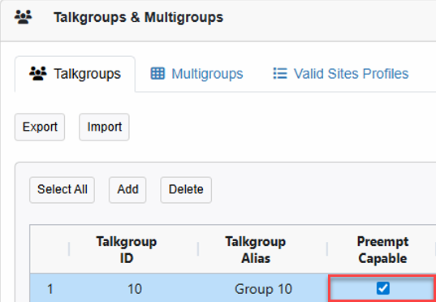
Task: Sort by the Talkgroup ID column header
Action: point(127,250)
